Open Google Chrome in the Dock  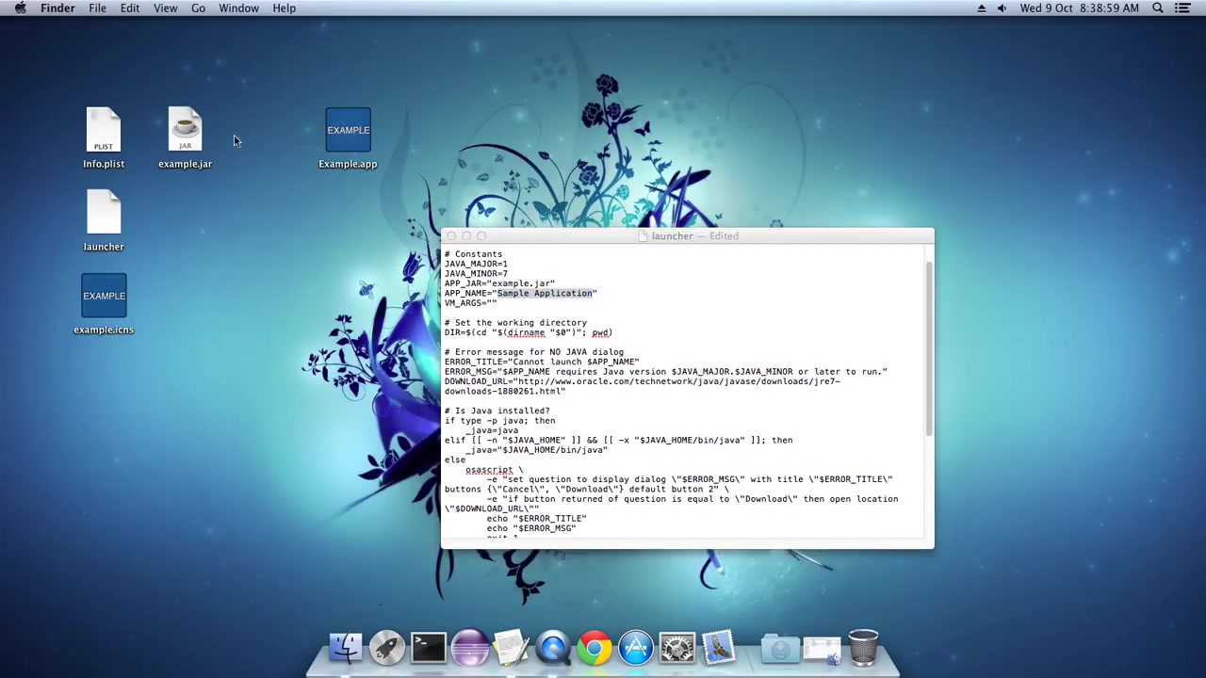click(x=594, y=647)
